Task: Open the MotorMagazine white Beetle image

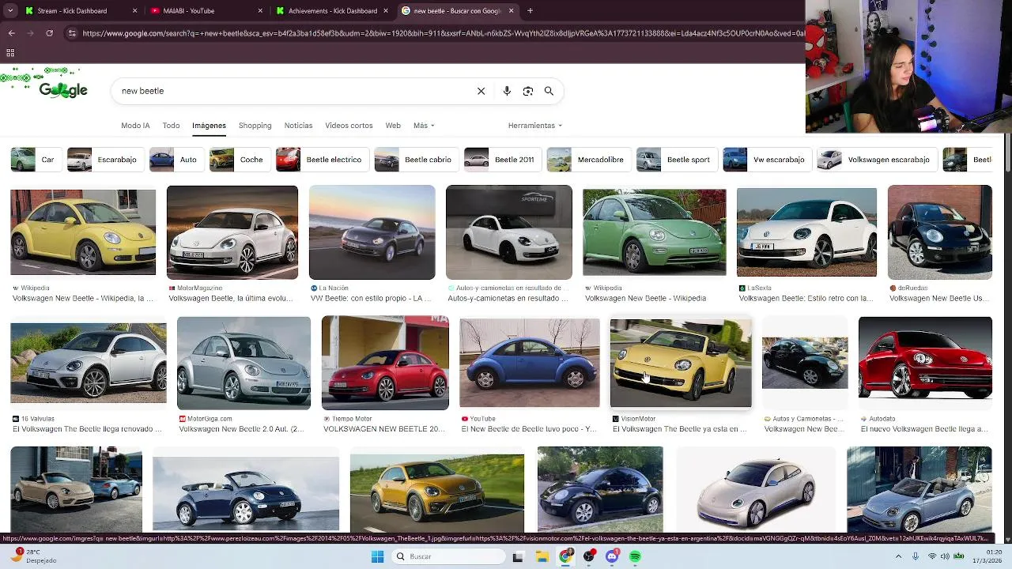Action: (232, 232)
